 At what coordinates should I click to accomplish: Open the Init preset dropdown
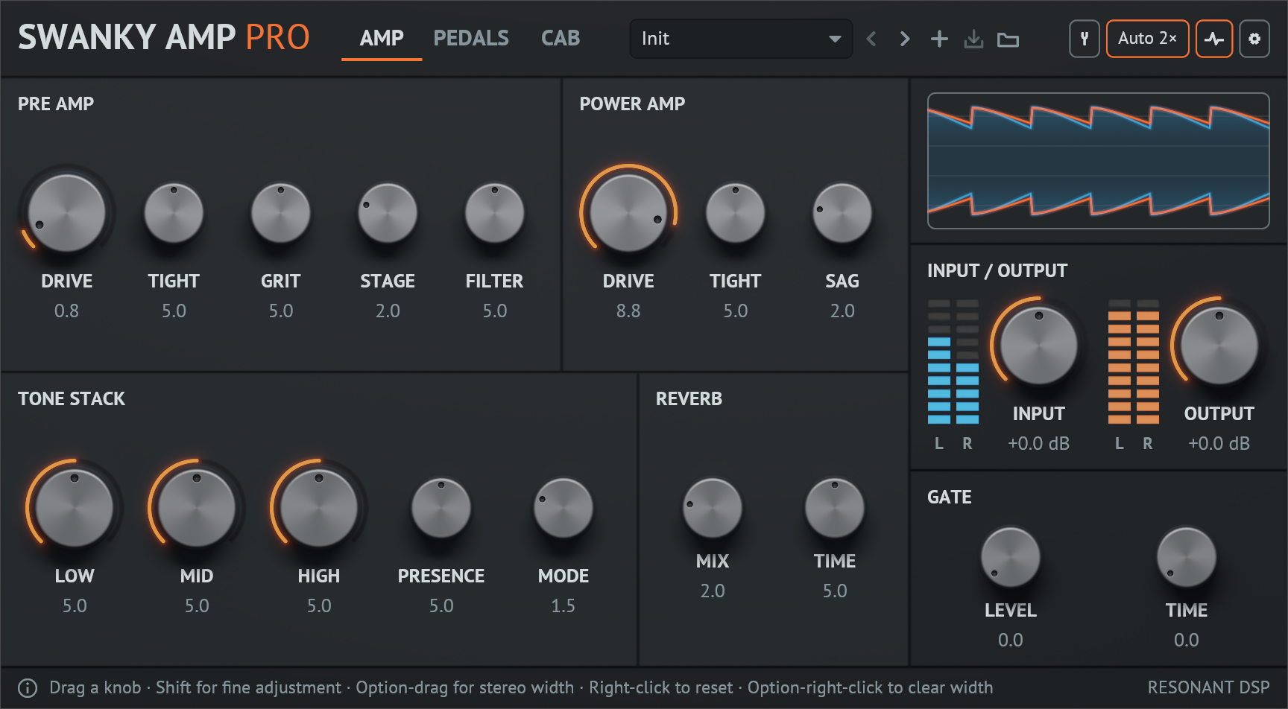(x=741, y=39)
